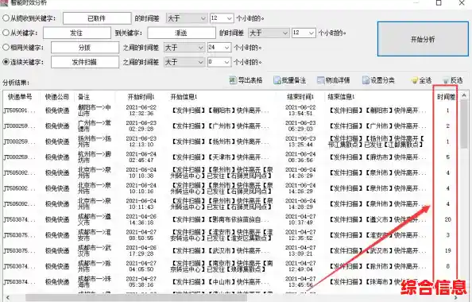Open 大于 dropdown in 发件扫描 row
The height and width of the screenshot is (302, 472).
(x=184, y=62)
